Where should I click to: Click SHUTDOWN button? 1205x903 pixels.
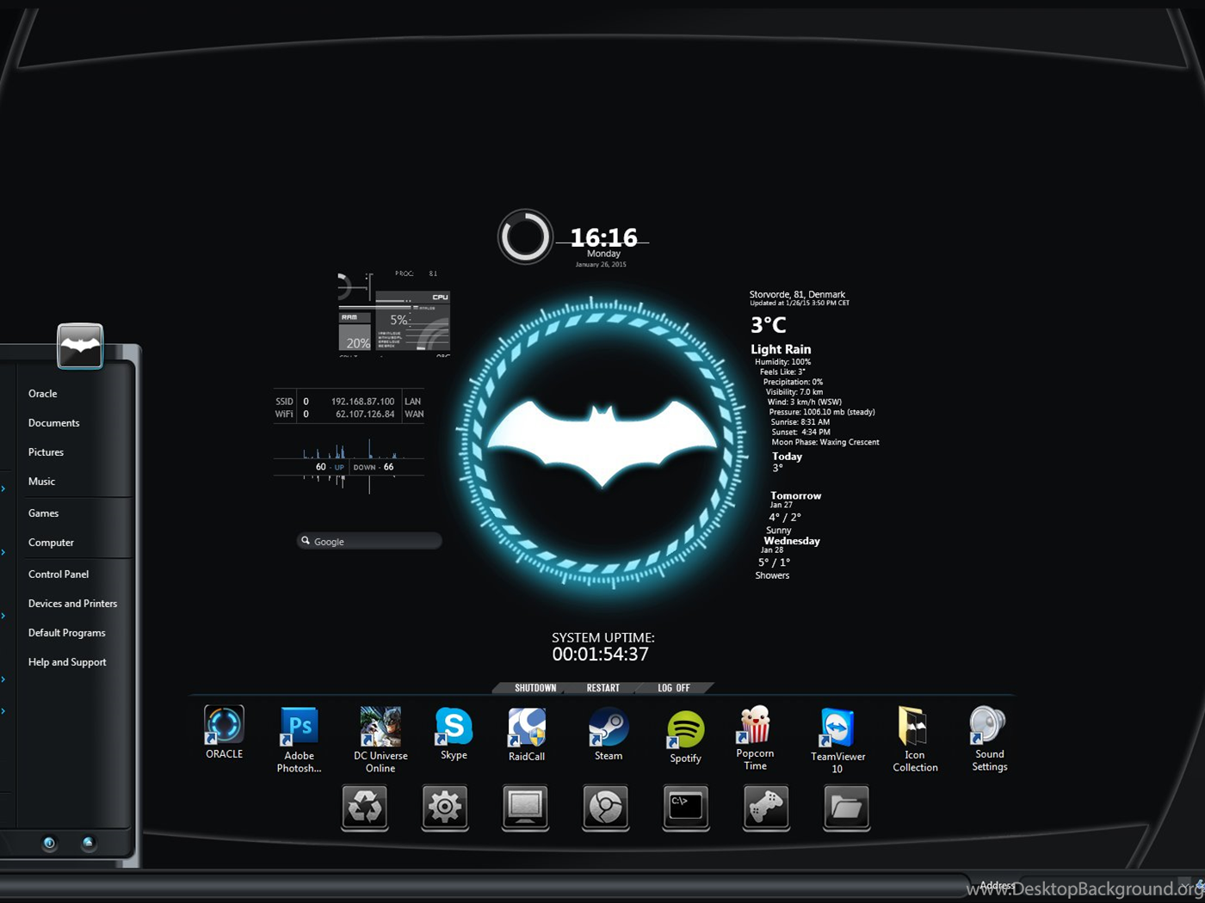pos(535,688)
